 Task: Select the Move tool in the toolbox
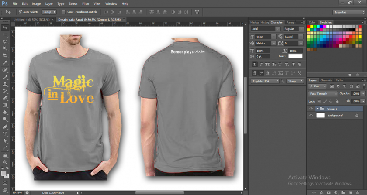click(x=5, y=27)
